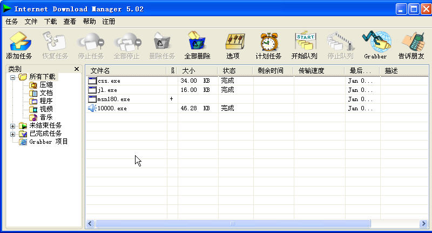432x233 pixels.
Task: Open the 任务 menu
Action: tap(11, 22)
